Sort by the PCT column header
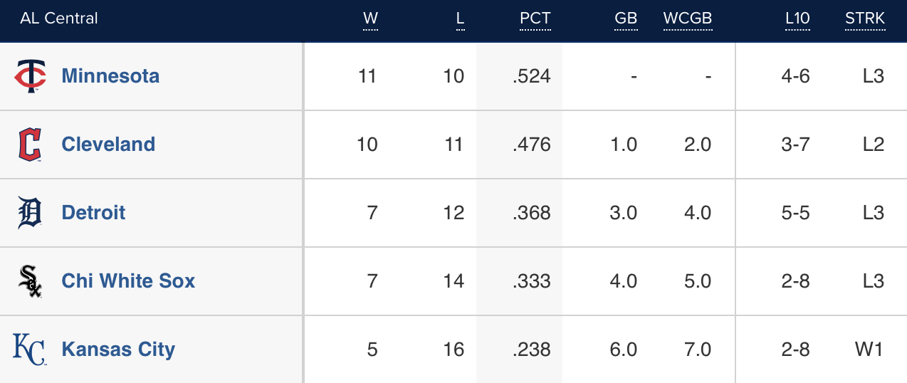 click(x=535, y=19)
